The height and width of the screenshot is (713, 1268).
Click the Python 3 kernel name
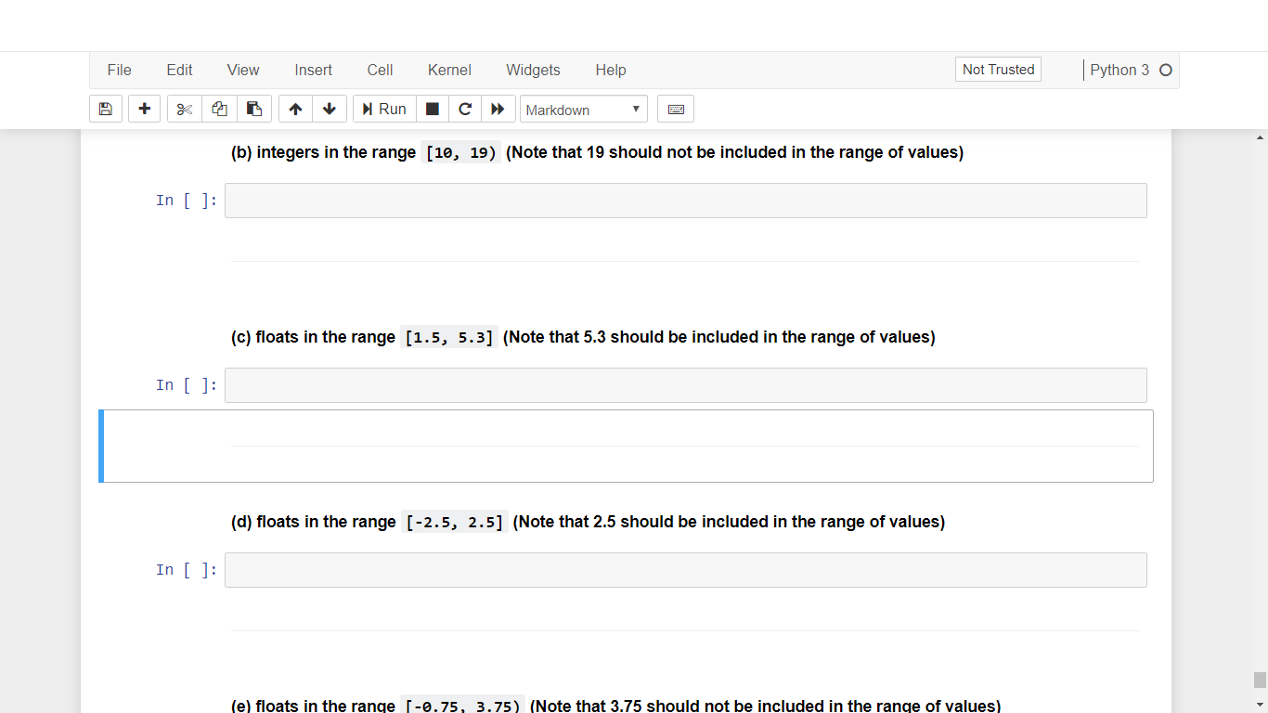1119,70
